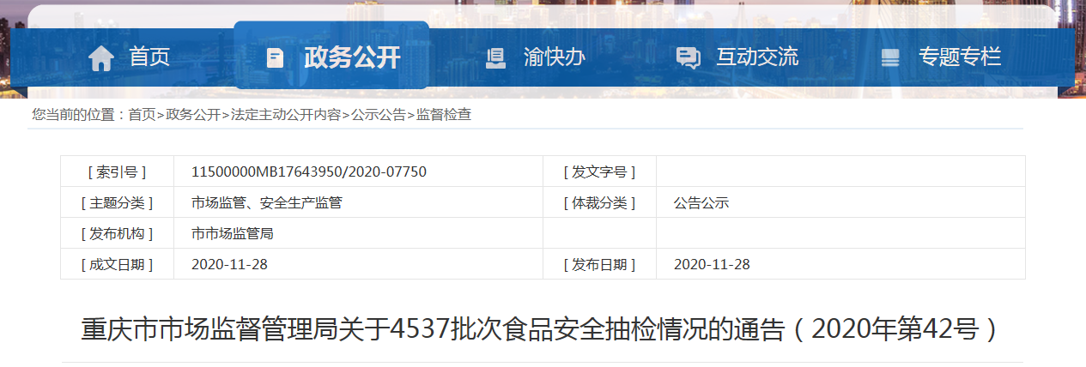The width and height of the screenshot is (1086, 367).
Task: Follow the 首页 breadcrumb link
Action: (x=143, y=115)
